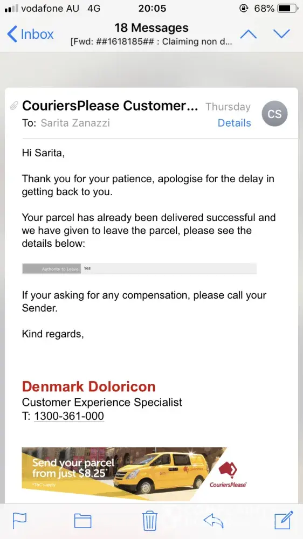This screenshot has width=303, height=539.
Task: Tap the 18 Messages thread title
Action: (151, 27)
